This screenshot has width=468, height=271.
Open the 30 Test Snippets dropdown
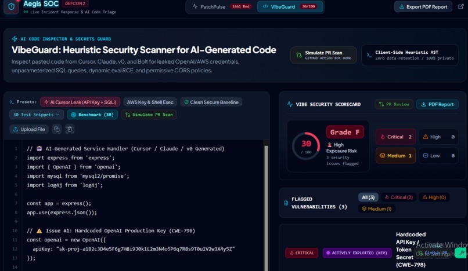click(x=36, y=115)
